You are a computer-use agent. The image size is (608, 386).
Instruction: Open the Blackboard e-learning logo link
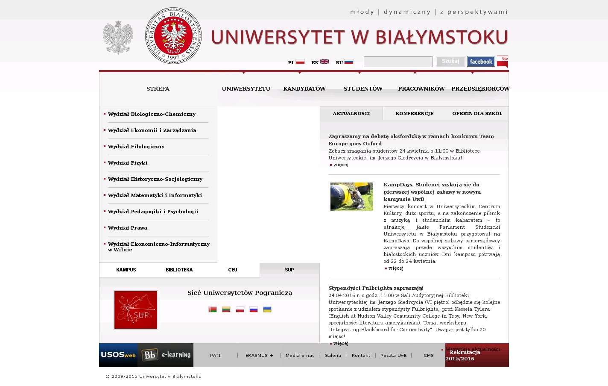[x=166, y=355]
